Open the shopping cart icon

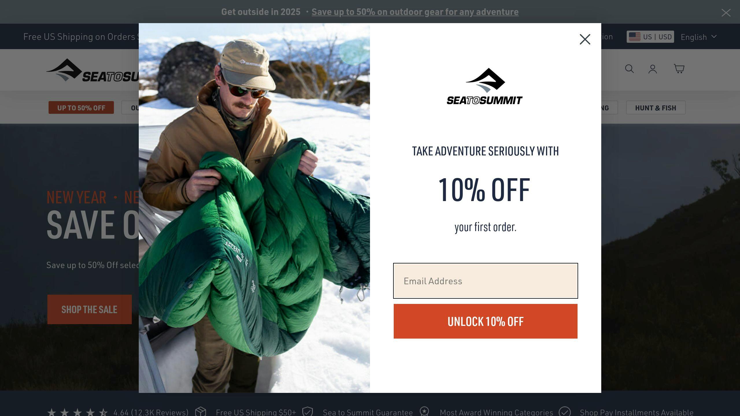click(679, 69)
